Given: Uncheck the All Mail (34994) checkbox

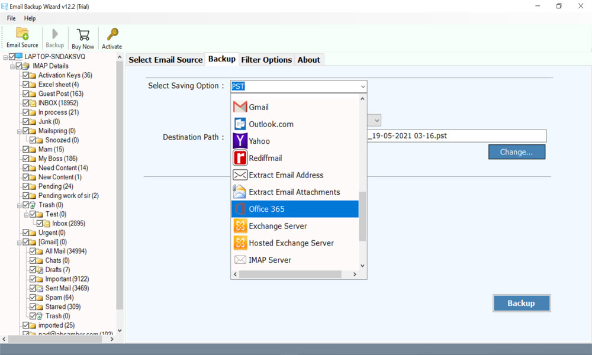Looking at the screenshot, I should pyautogui.click(x=33, y=251).
